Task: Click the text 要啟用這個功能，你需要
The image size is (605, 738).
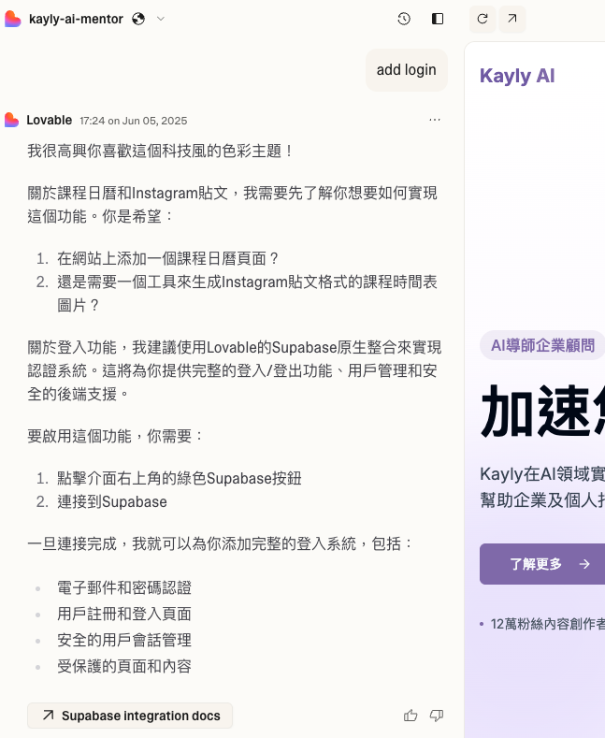Action: click(116, 436)
